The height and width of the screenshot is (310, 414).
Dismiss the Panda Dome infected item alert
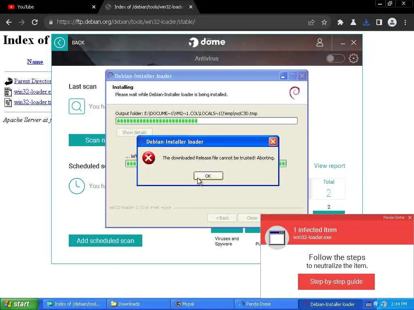410,218
